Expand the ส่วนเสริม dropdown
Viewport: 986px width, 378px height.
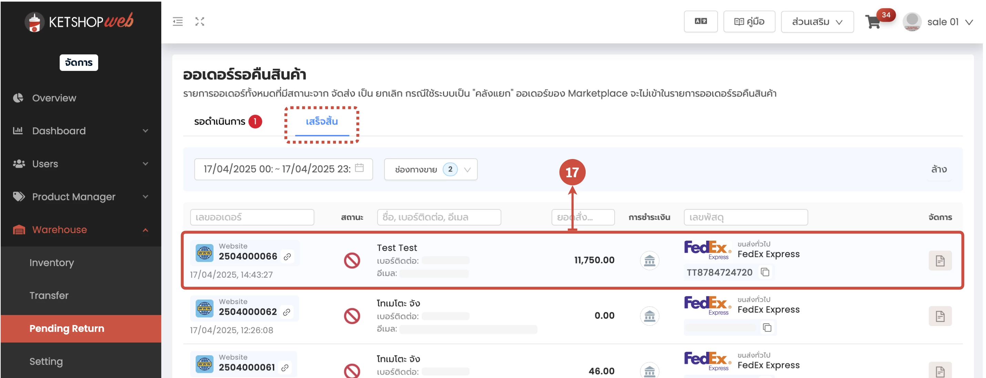click(817, 22)
